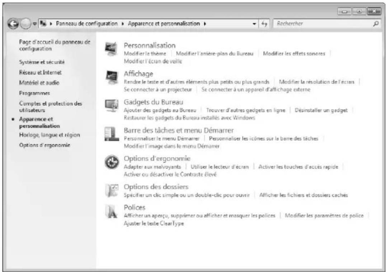The image size is (386, 272).
Task: Click the magnifier icon in search box
Action: point(376,24)
